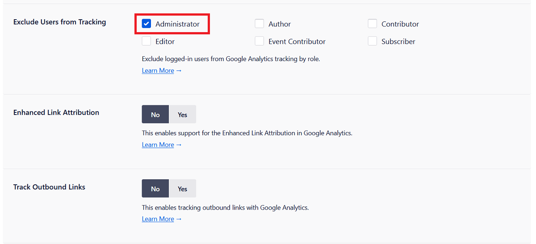Click Learn More for Enhanced Link Attribution
This screenshot has height=244, width=536.
(158, 145)
